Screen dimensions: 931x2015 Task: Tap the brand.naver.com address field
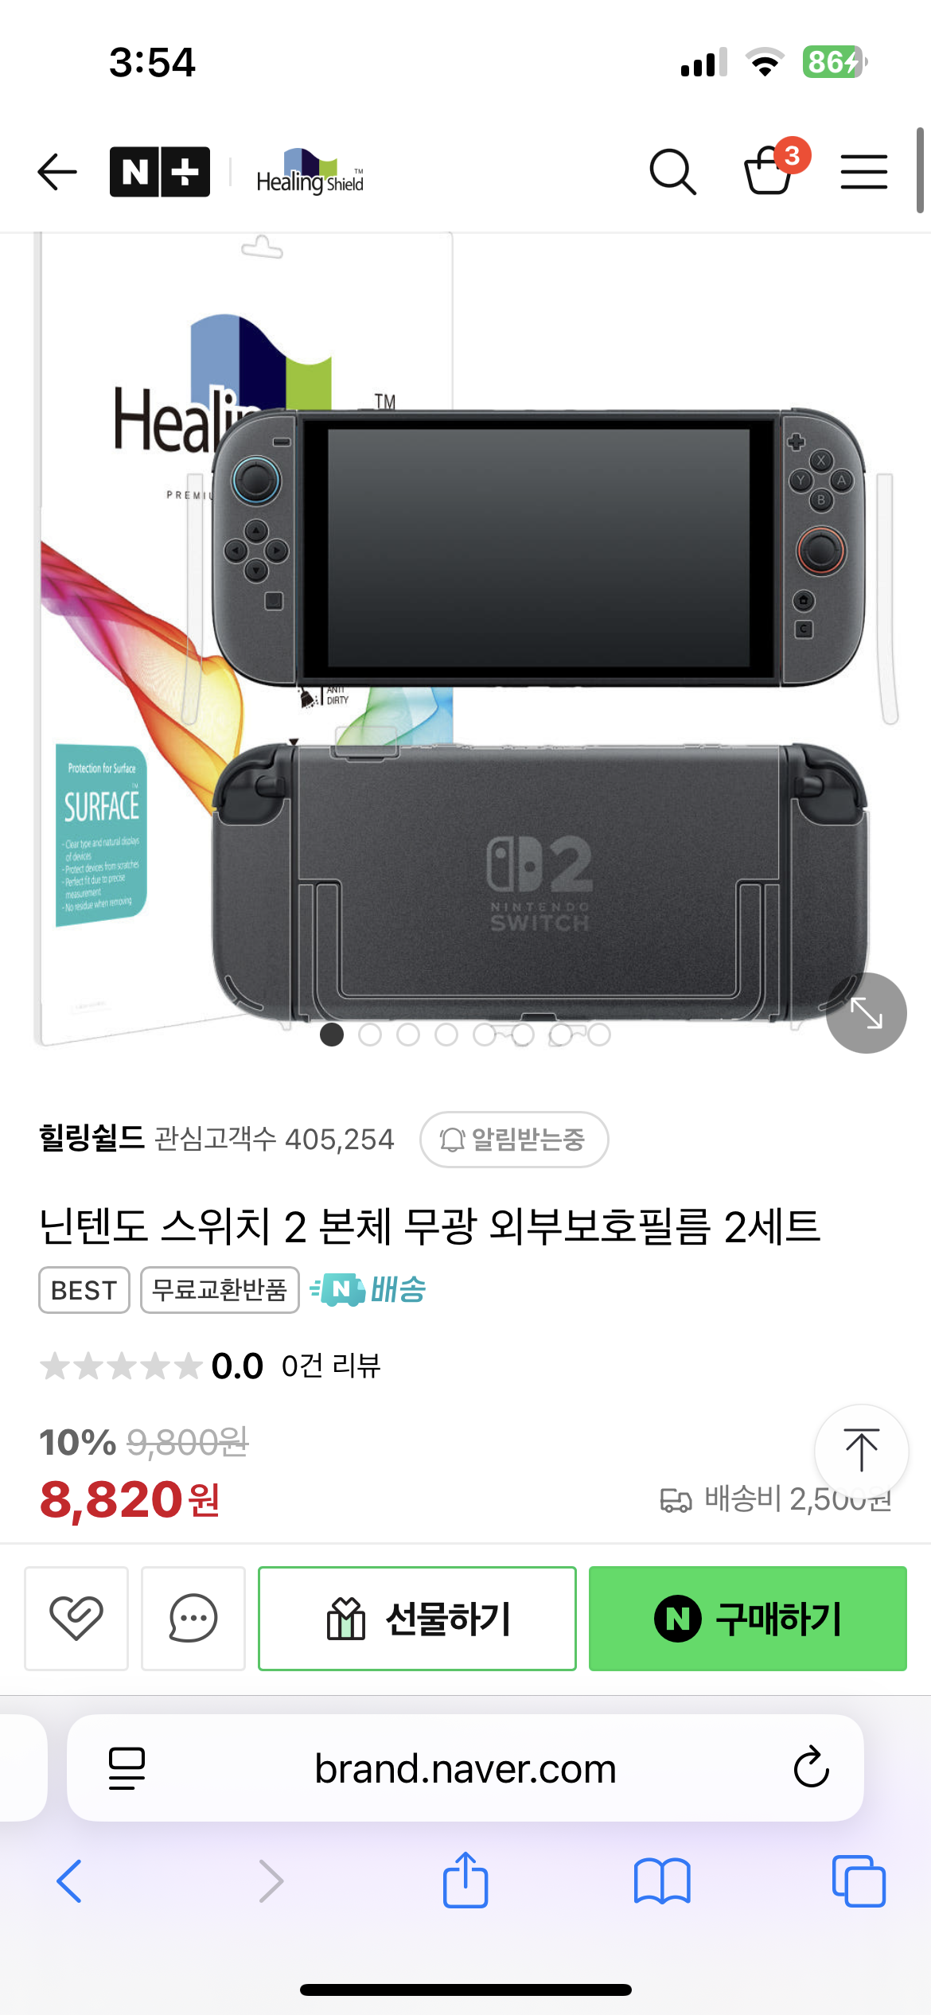465,1768
